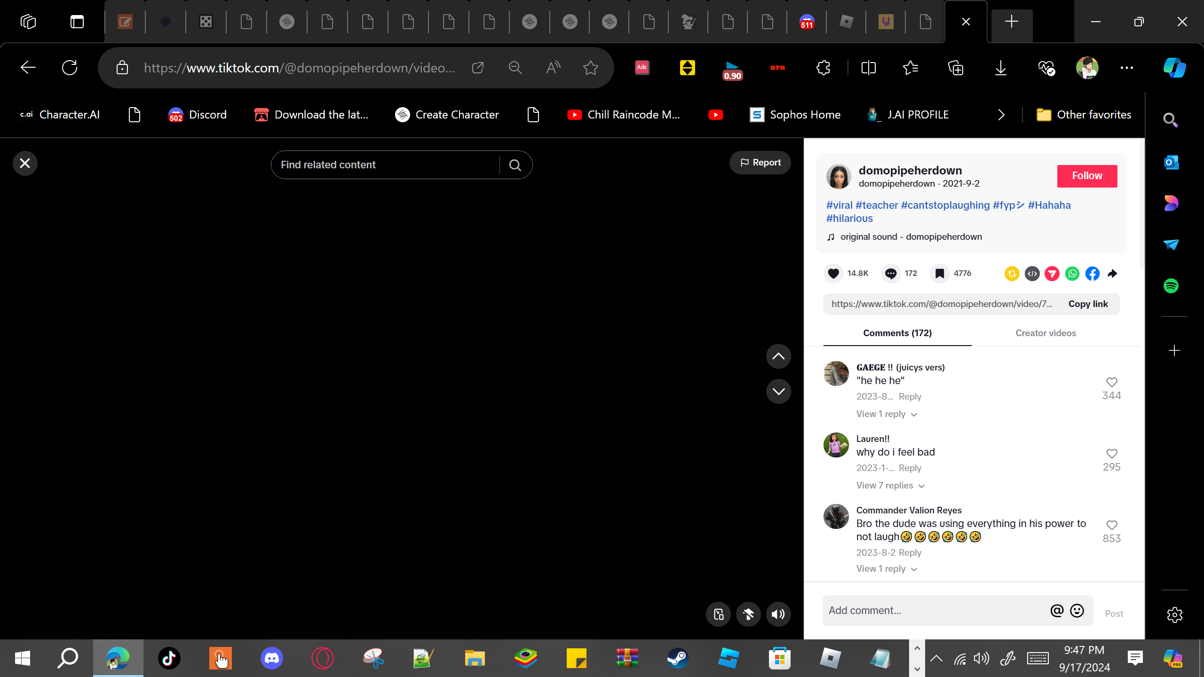Share video to WhatsApp
The height and width of the screenshot is (677, 1204).
1072,274
